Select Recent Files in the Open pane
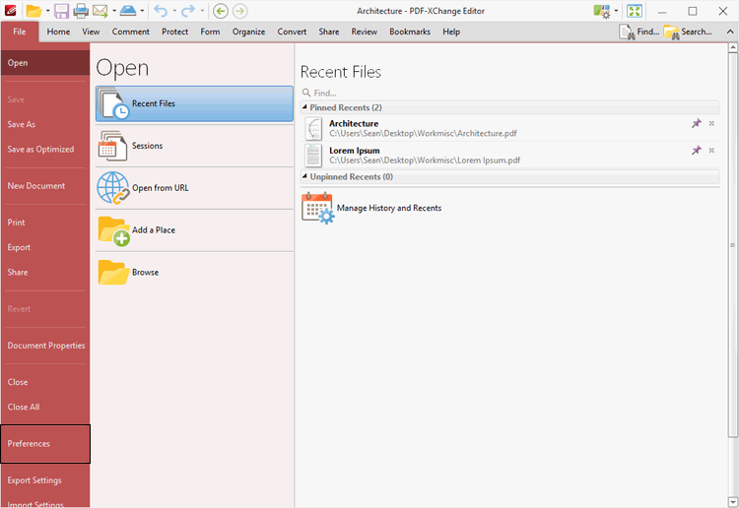 194,103
